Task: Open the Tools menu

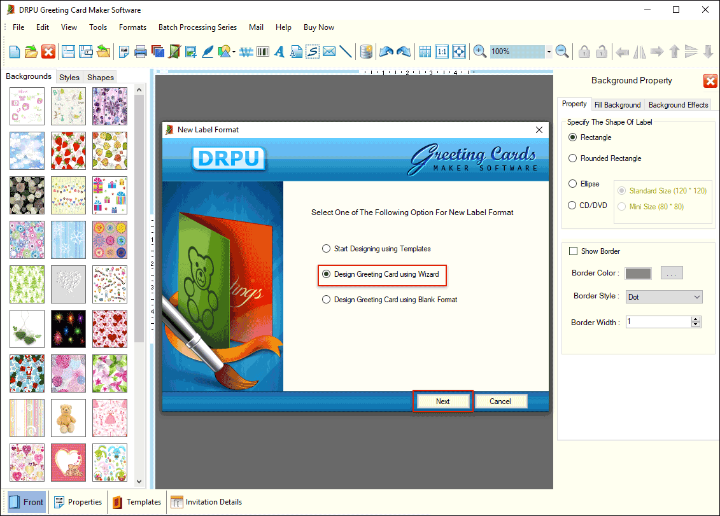Action: point(98,27)
